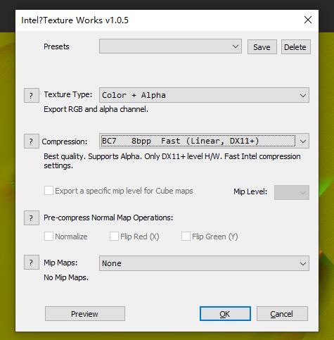Click the 'No Mip Maps.' description text

pyautogui.click(x=66, y=277)
